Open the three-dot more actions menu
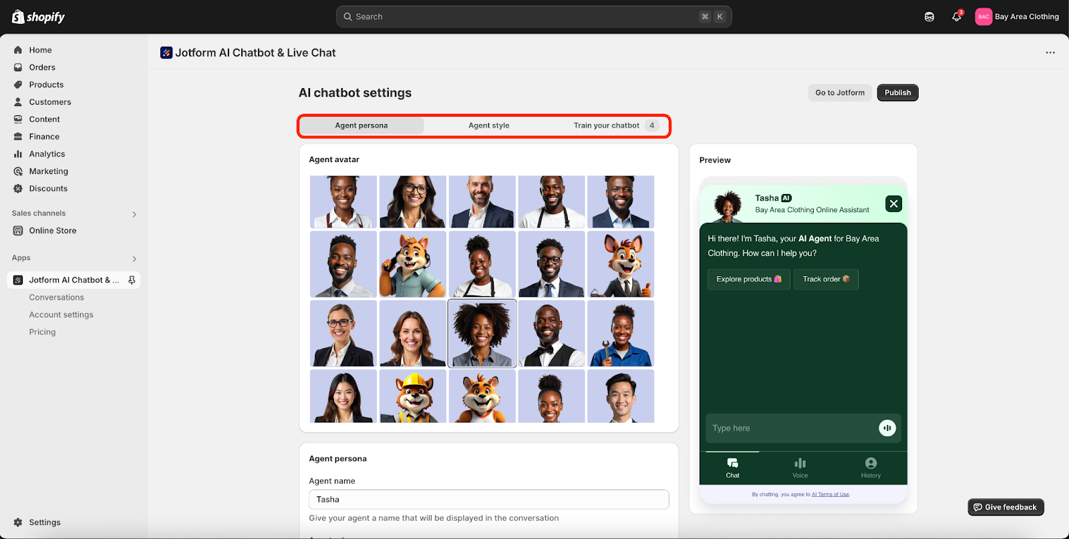Image resolution: width=1069 pixels, height=539 pixels. [1050, 53]
